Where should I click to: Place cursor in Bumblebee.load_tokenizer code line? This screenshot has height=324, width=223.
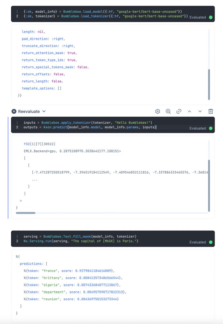106,16
